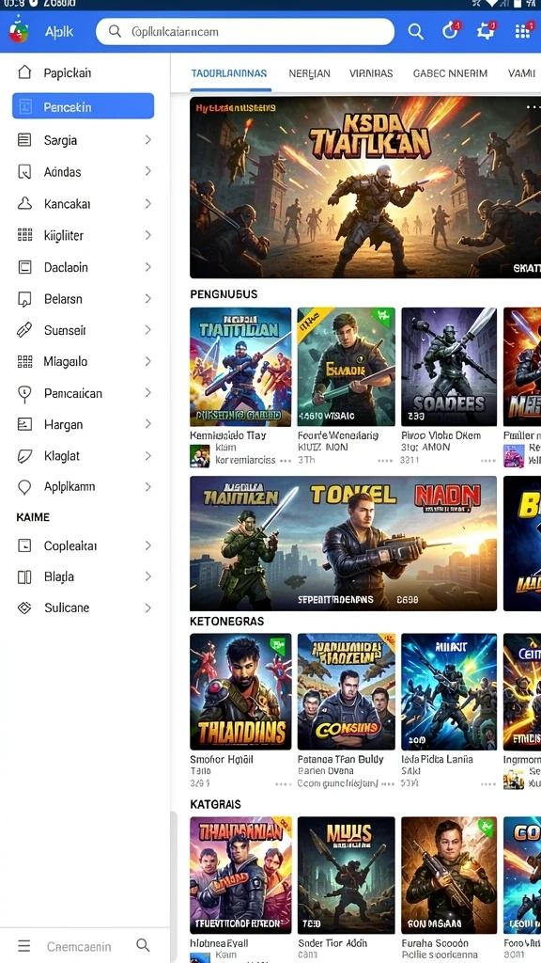Click the Blagla sidebar icon
Image resolution: width=541 pixels, height=963 pixels.
pyautogui.click(x=24, y=576)
